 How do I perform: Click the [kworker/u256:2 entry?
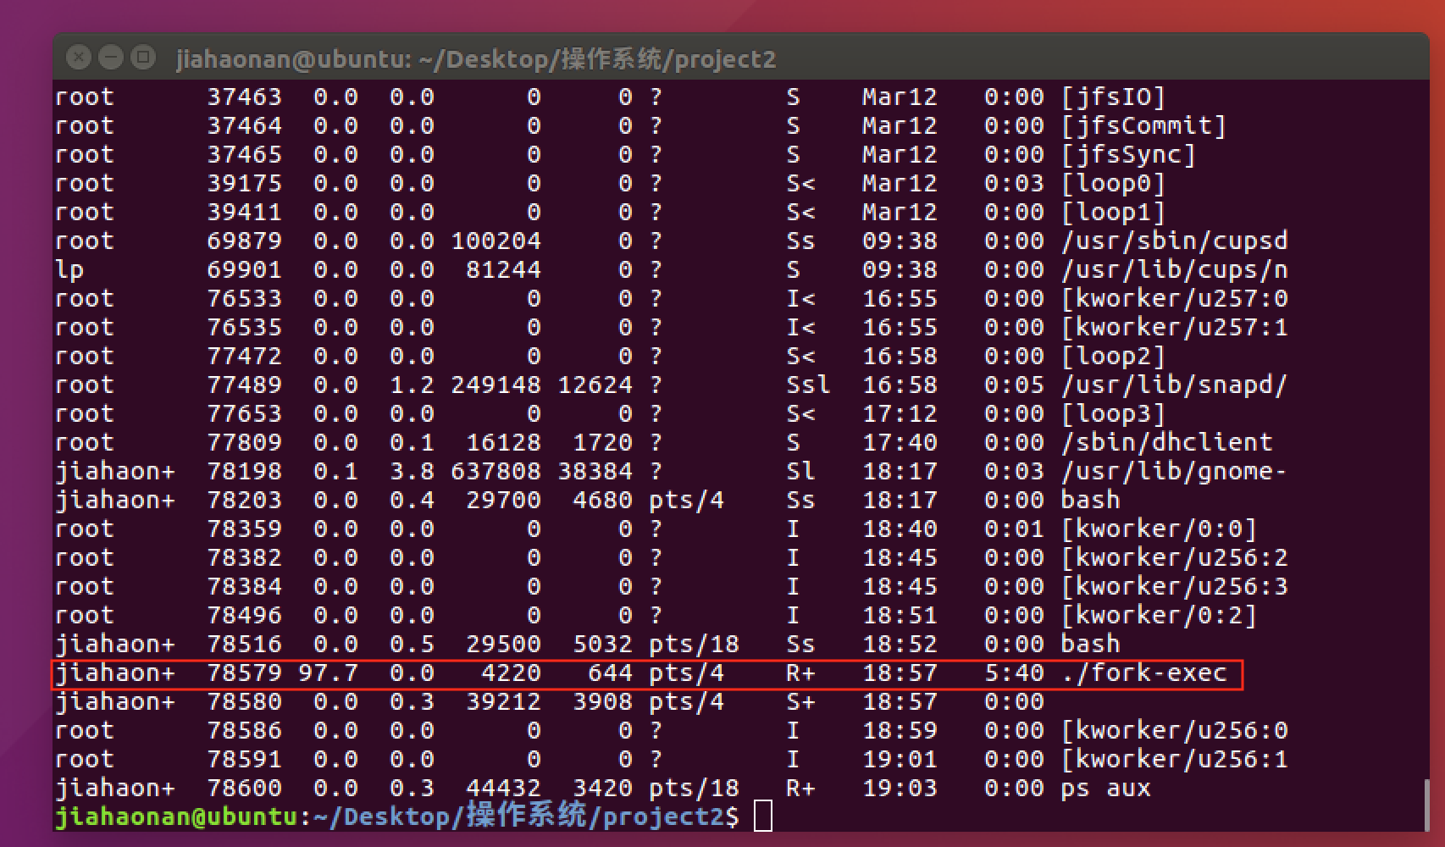pyautogui.click(x=1175, y=557)
